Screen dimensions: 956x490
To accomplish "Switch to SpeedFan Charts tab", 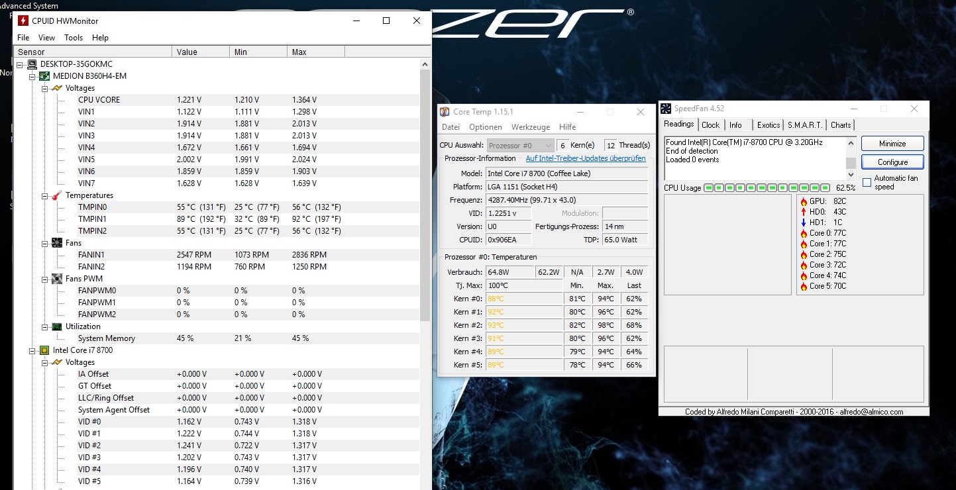I will tap(841, 125).
